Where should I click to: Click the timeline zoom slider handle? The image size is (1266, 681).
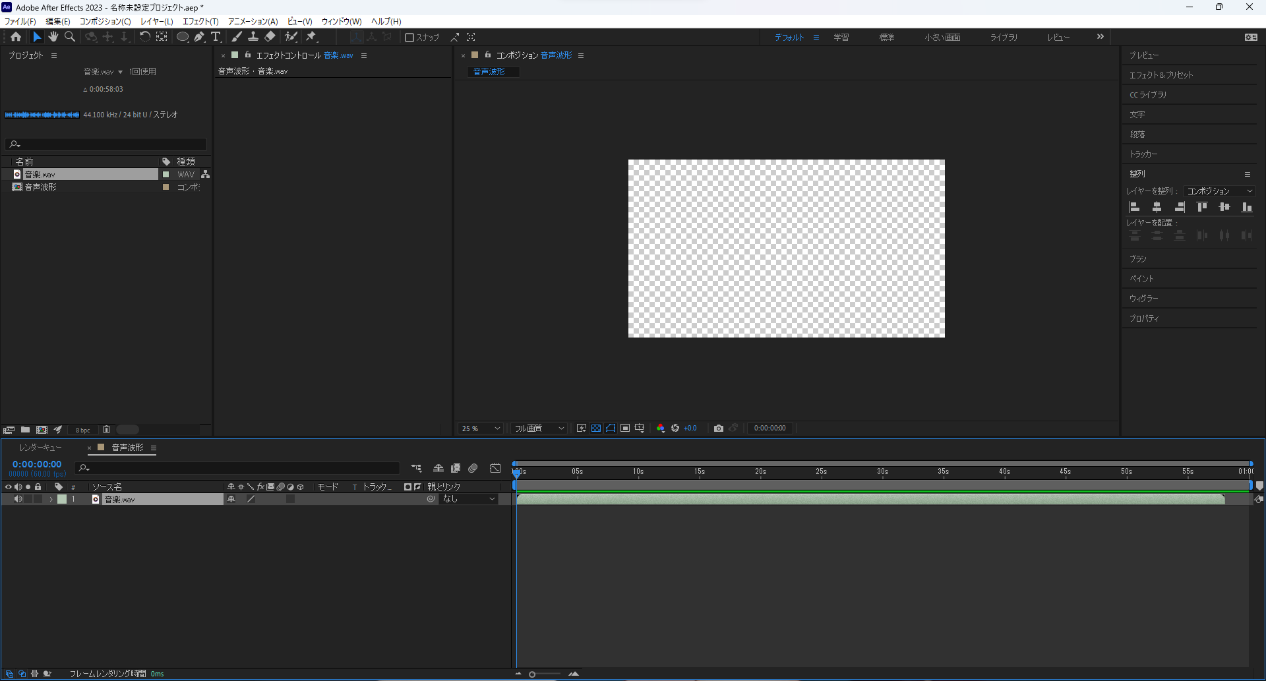tap(532, 674)
